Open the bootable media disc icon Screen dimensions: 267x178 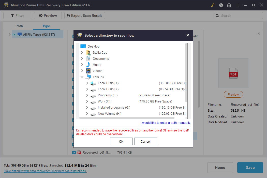(x=221, y=5)
